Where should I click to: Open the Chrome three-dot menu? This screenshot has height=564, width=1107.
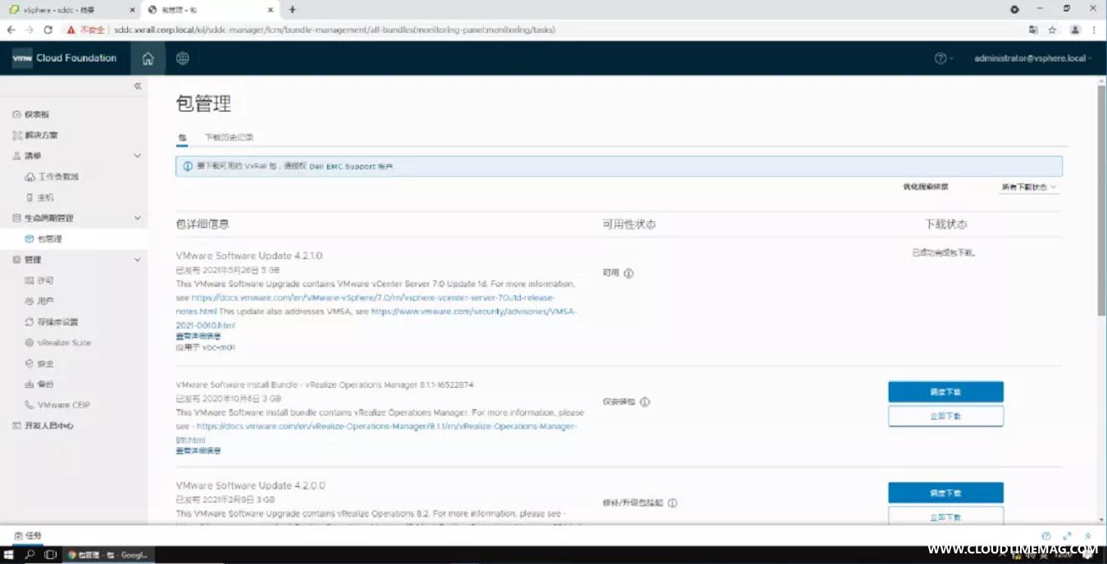(x=1094, y=30)
